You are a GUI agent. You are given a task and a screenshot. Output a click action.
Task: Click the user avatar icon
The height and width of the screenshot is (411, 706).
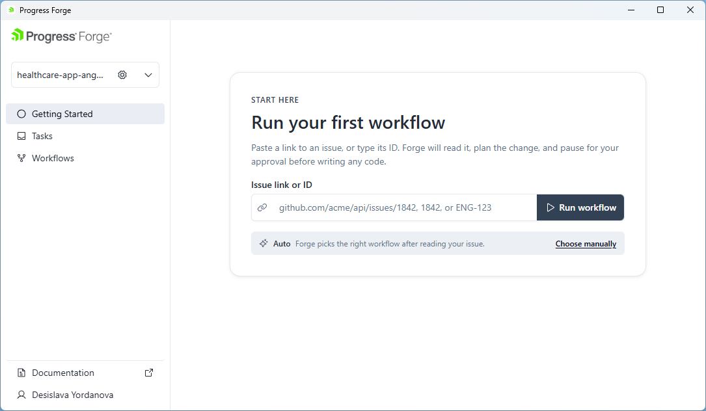(x=21, y=395)
